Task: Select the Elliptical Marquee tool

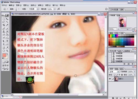Action: click(4, 19)
